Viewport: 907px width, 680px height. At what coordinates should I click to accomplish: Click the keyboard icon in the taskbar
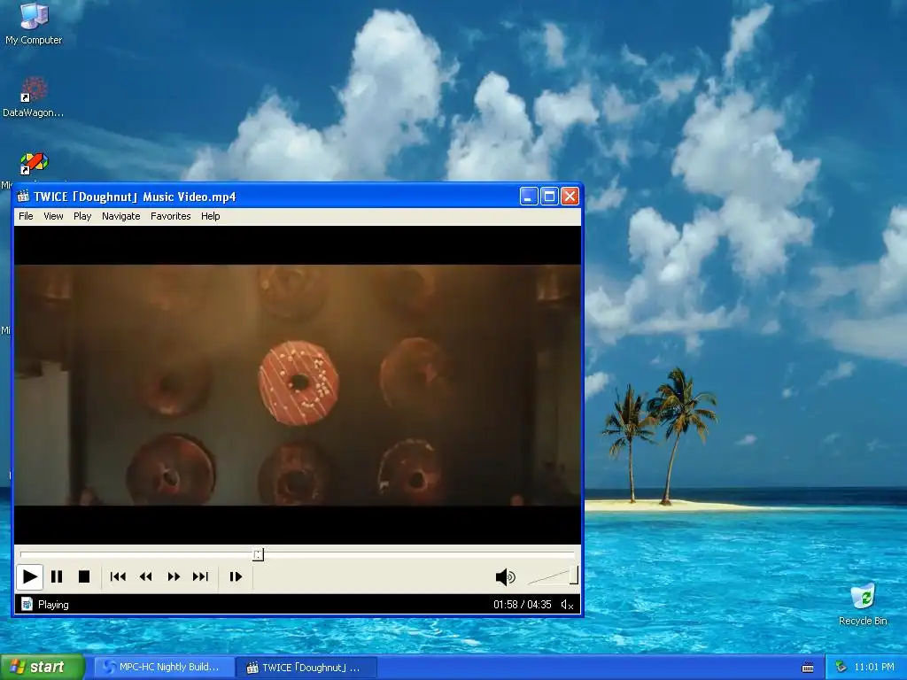point(808,668)
